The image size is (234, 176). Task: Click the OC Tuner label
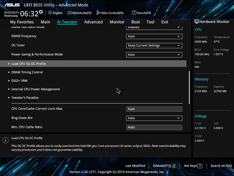tap(18, 45)
